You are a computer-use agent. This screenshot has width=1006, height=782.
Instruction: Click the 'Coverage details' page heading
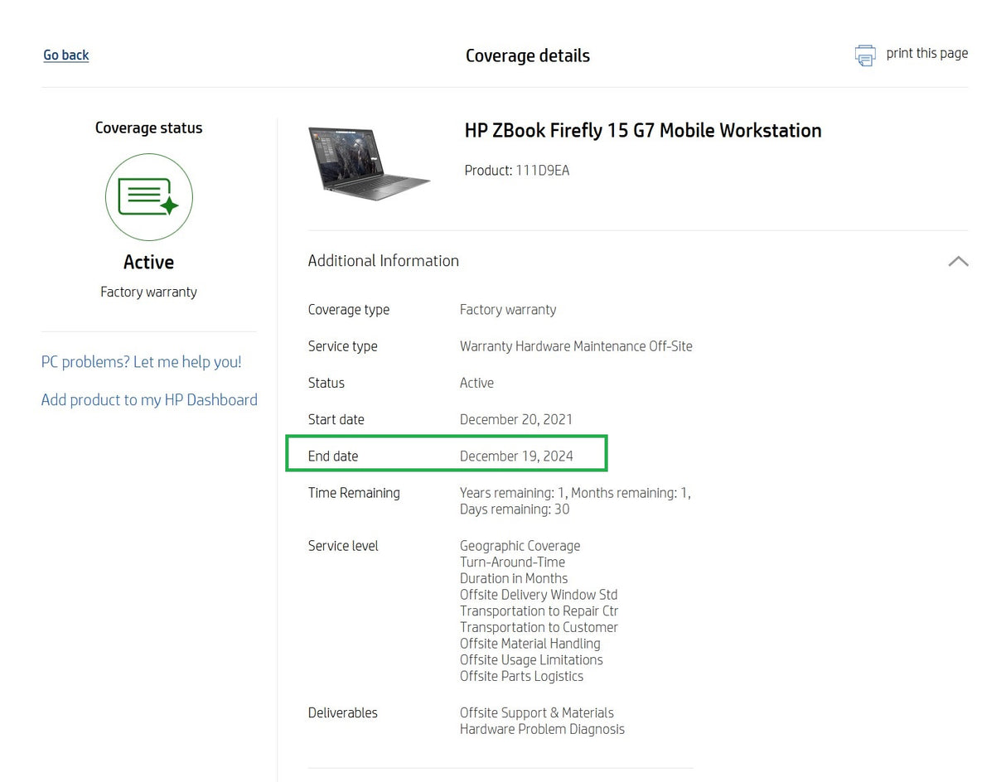528,56
